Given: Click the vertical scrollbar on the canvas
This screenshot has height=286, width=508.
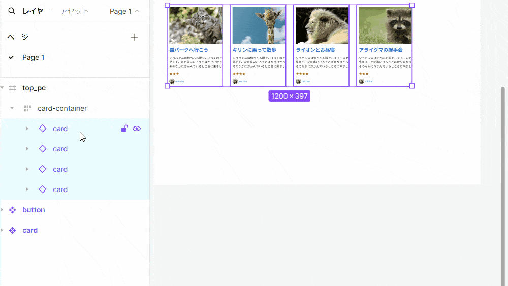Looking at the screenshot, I should pos(503,186).
